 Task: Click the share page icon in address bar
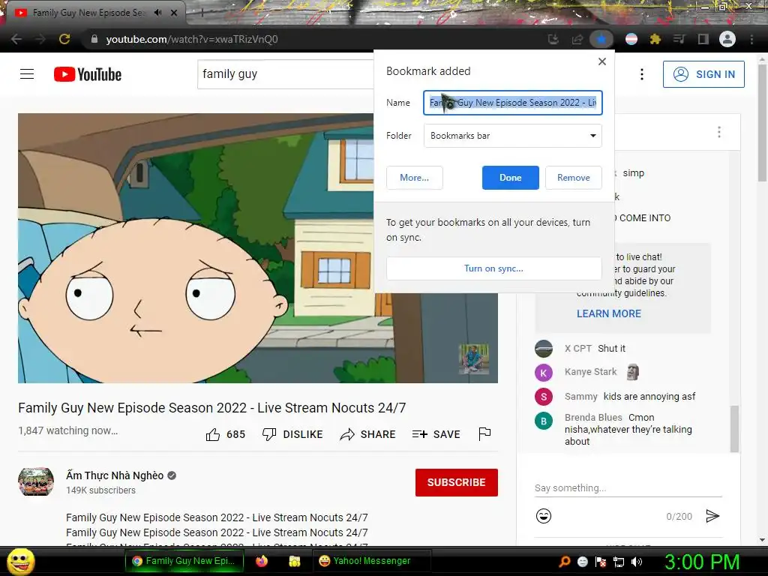click(x=577, y=39)
